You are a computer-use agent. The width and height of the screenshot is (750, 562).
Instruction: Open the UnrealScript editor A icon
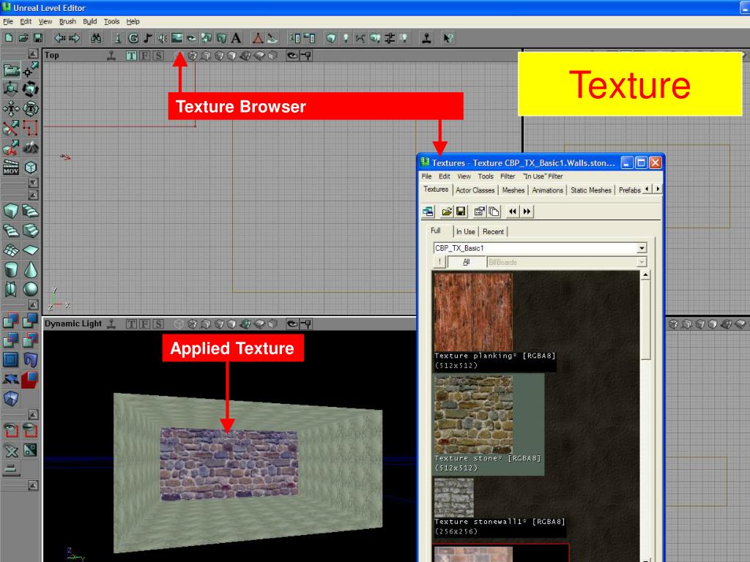pos(236,38)
